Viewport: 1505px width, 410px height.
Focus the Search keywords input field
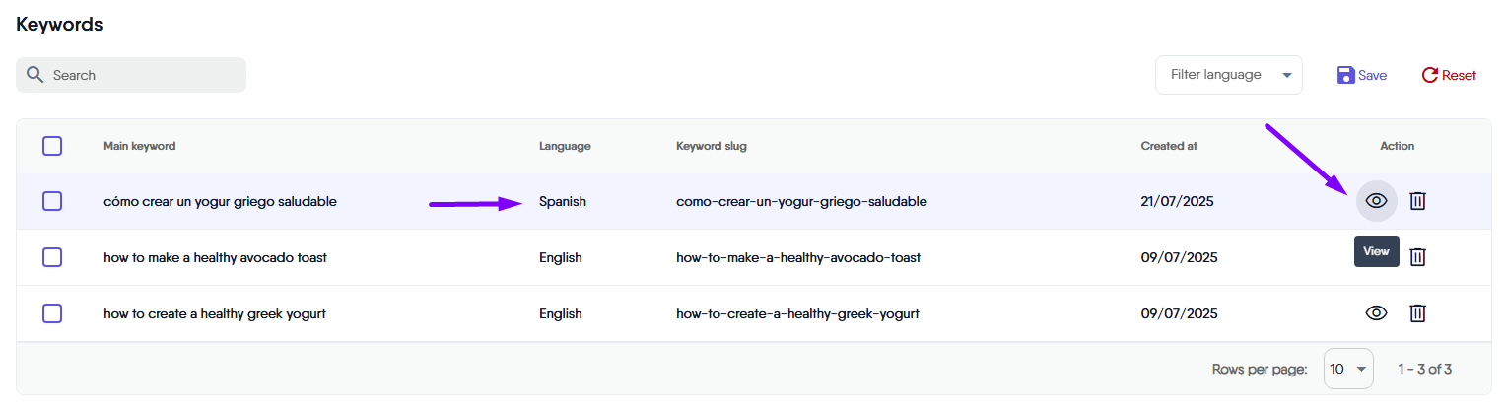(x=143, y=75)
